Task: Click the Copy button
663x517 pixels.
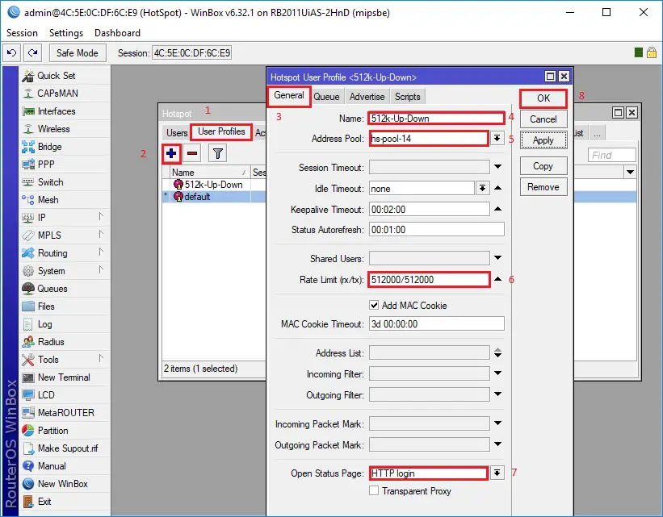Action: (543, 166)
